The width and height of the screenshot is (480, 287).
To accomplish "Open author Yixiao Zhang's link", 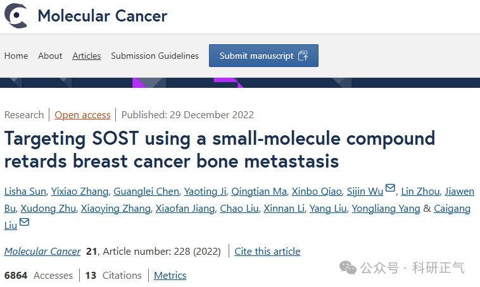I will pyautogui.click(x=80, y=192).
